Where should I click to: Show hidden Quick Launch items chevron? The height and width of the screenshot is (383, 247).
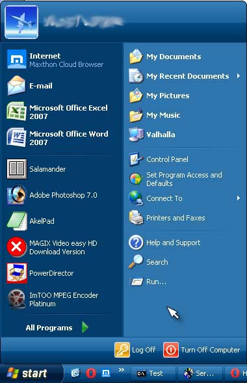tap(122, 369)
